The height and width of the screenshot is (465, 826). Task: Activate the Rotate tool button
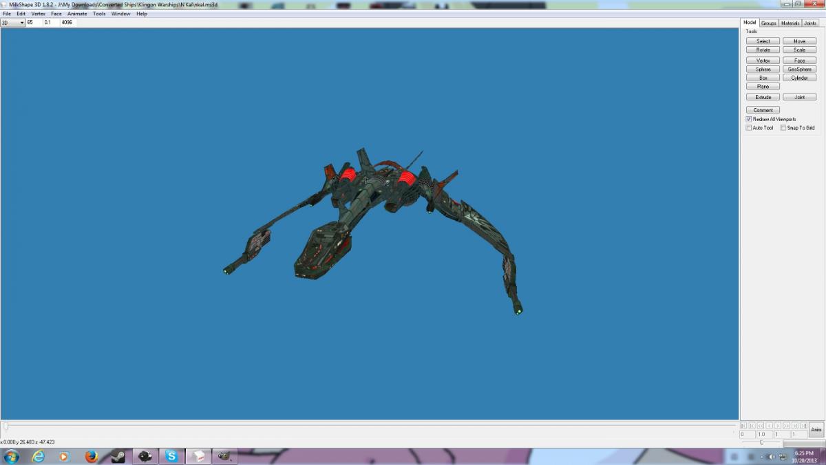[763, 50]
